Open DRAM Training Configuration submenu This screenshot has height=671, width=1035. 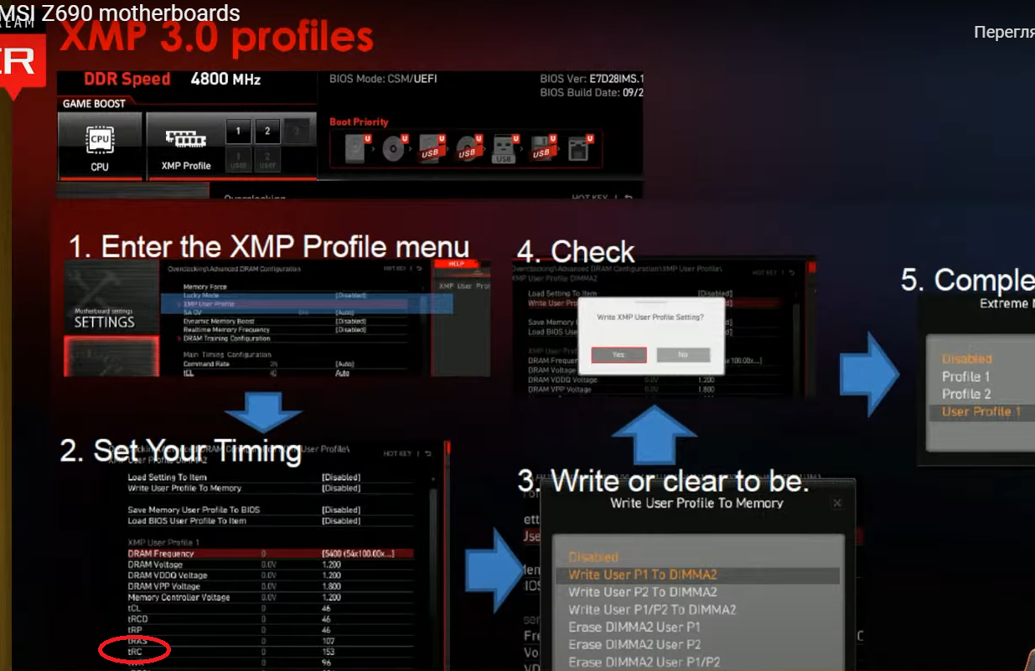(x=227, y=338)
